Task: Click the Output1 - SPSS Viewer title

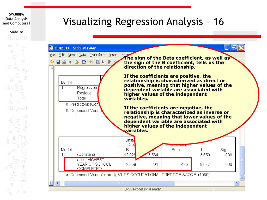Action: click(75, 48)
